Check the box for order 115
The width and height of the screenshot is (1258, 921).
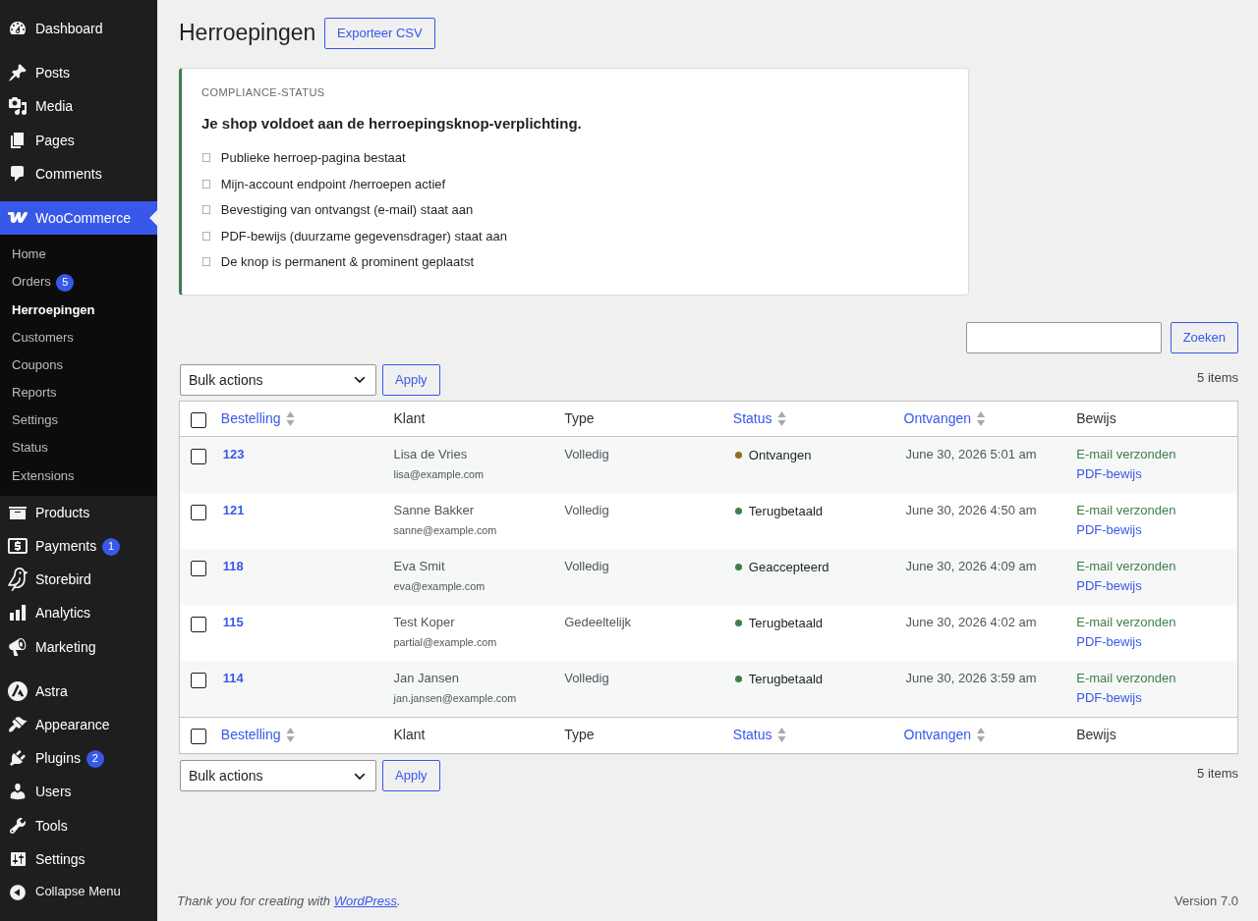(199, 624)
